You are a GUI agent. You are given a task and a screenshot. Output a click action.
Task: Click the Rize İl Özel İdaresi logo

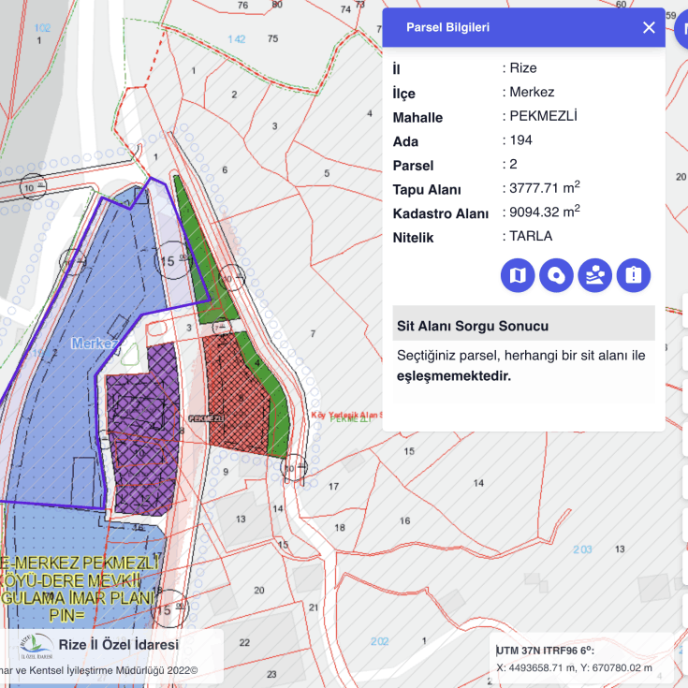point(36,646)
